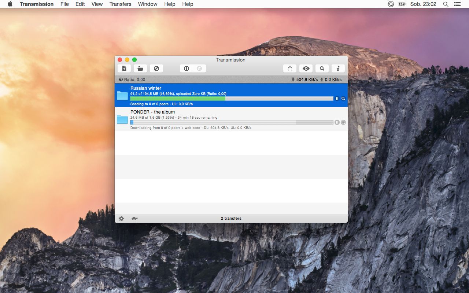469x293 pixels.
Task: Zoom the Transmission window green button
Action: (134, 60)
